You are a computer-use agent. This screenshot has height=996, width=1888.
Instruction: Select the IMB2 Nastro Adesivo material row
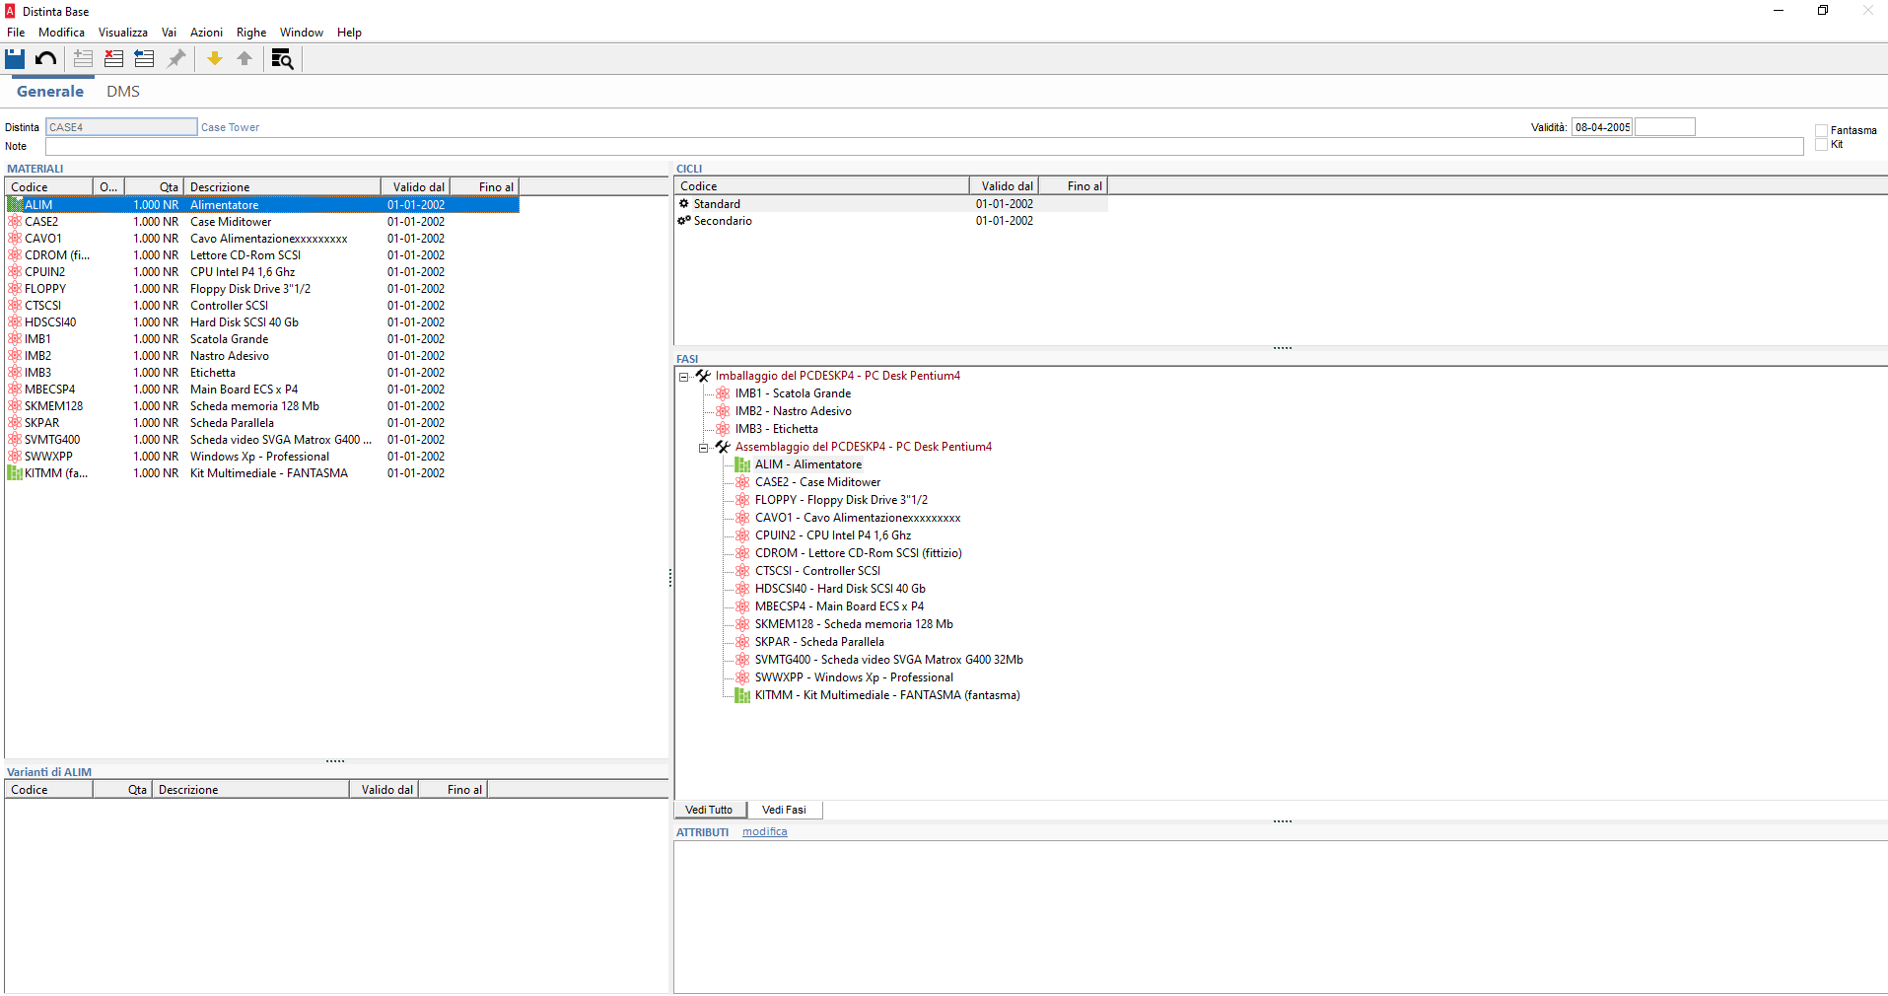click(262, 356)
